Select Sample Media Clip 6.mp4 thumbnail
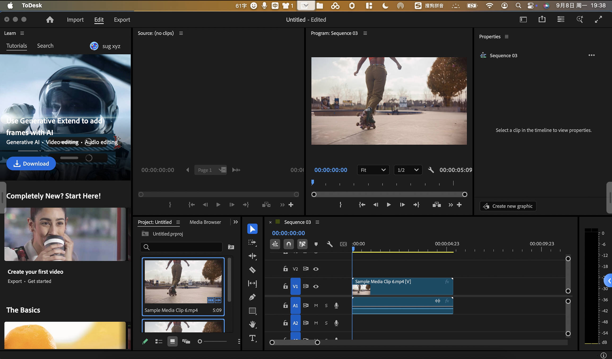612x359 pixels. [x=183, y=282]
